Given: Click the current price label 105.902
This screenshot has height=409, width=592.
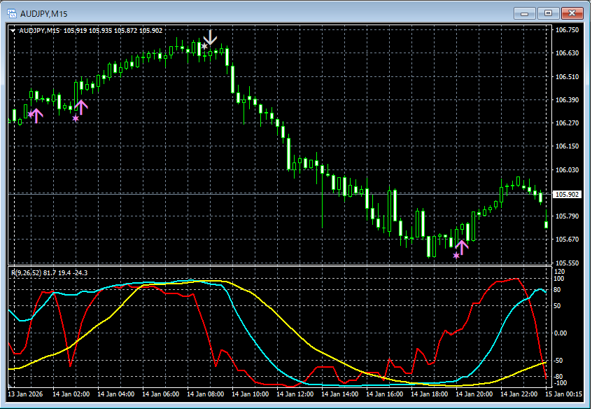Looking at the screenshot, I should coord(566,195).
